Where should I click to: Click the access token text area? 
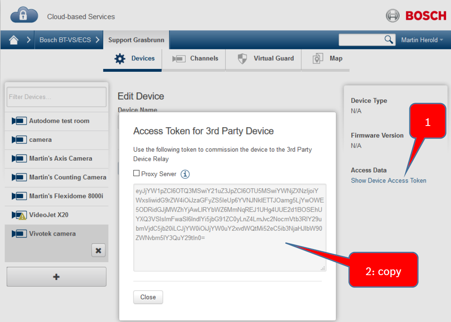[x=230, y=227]
